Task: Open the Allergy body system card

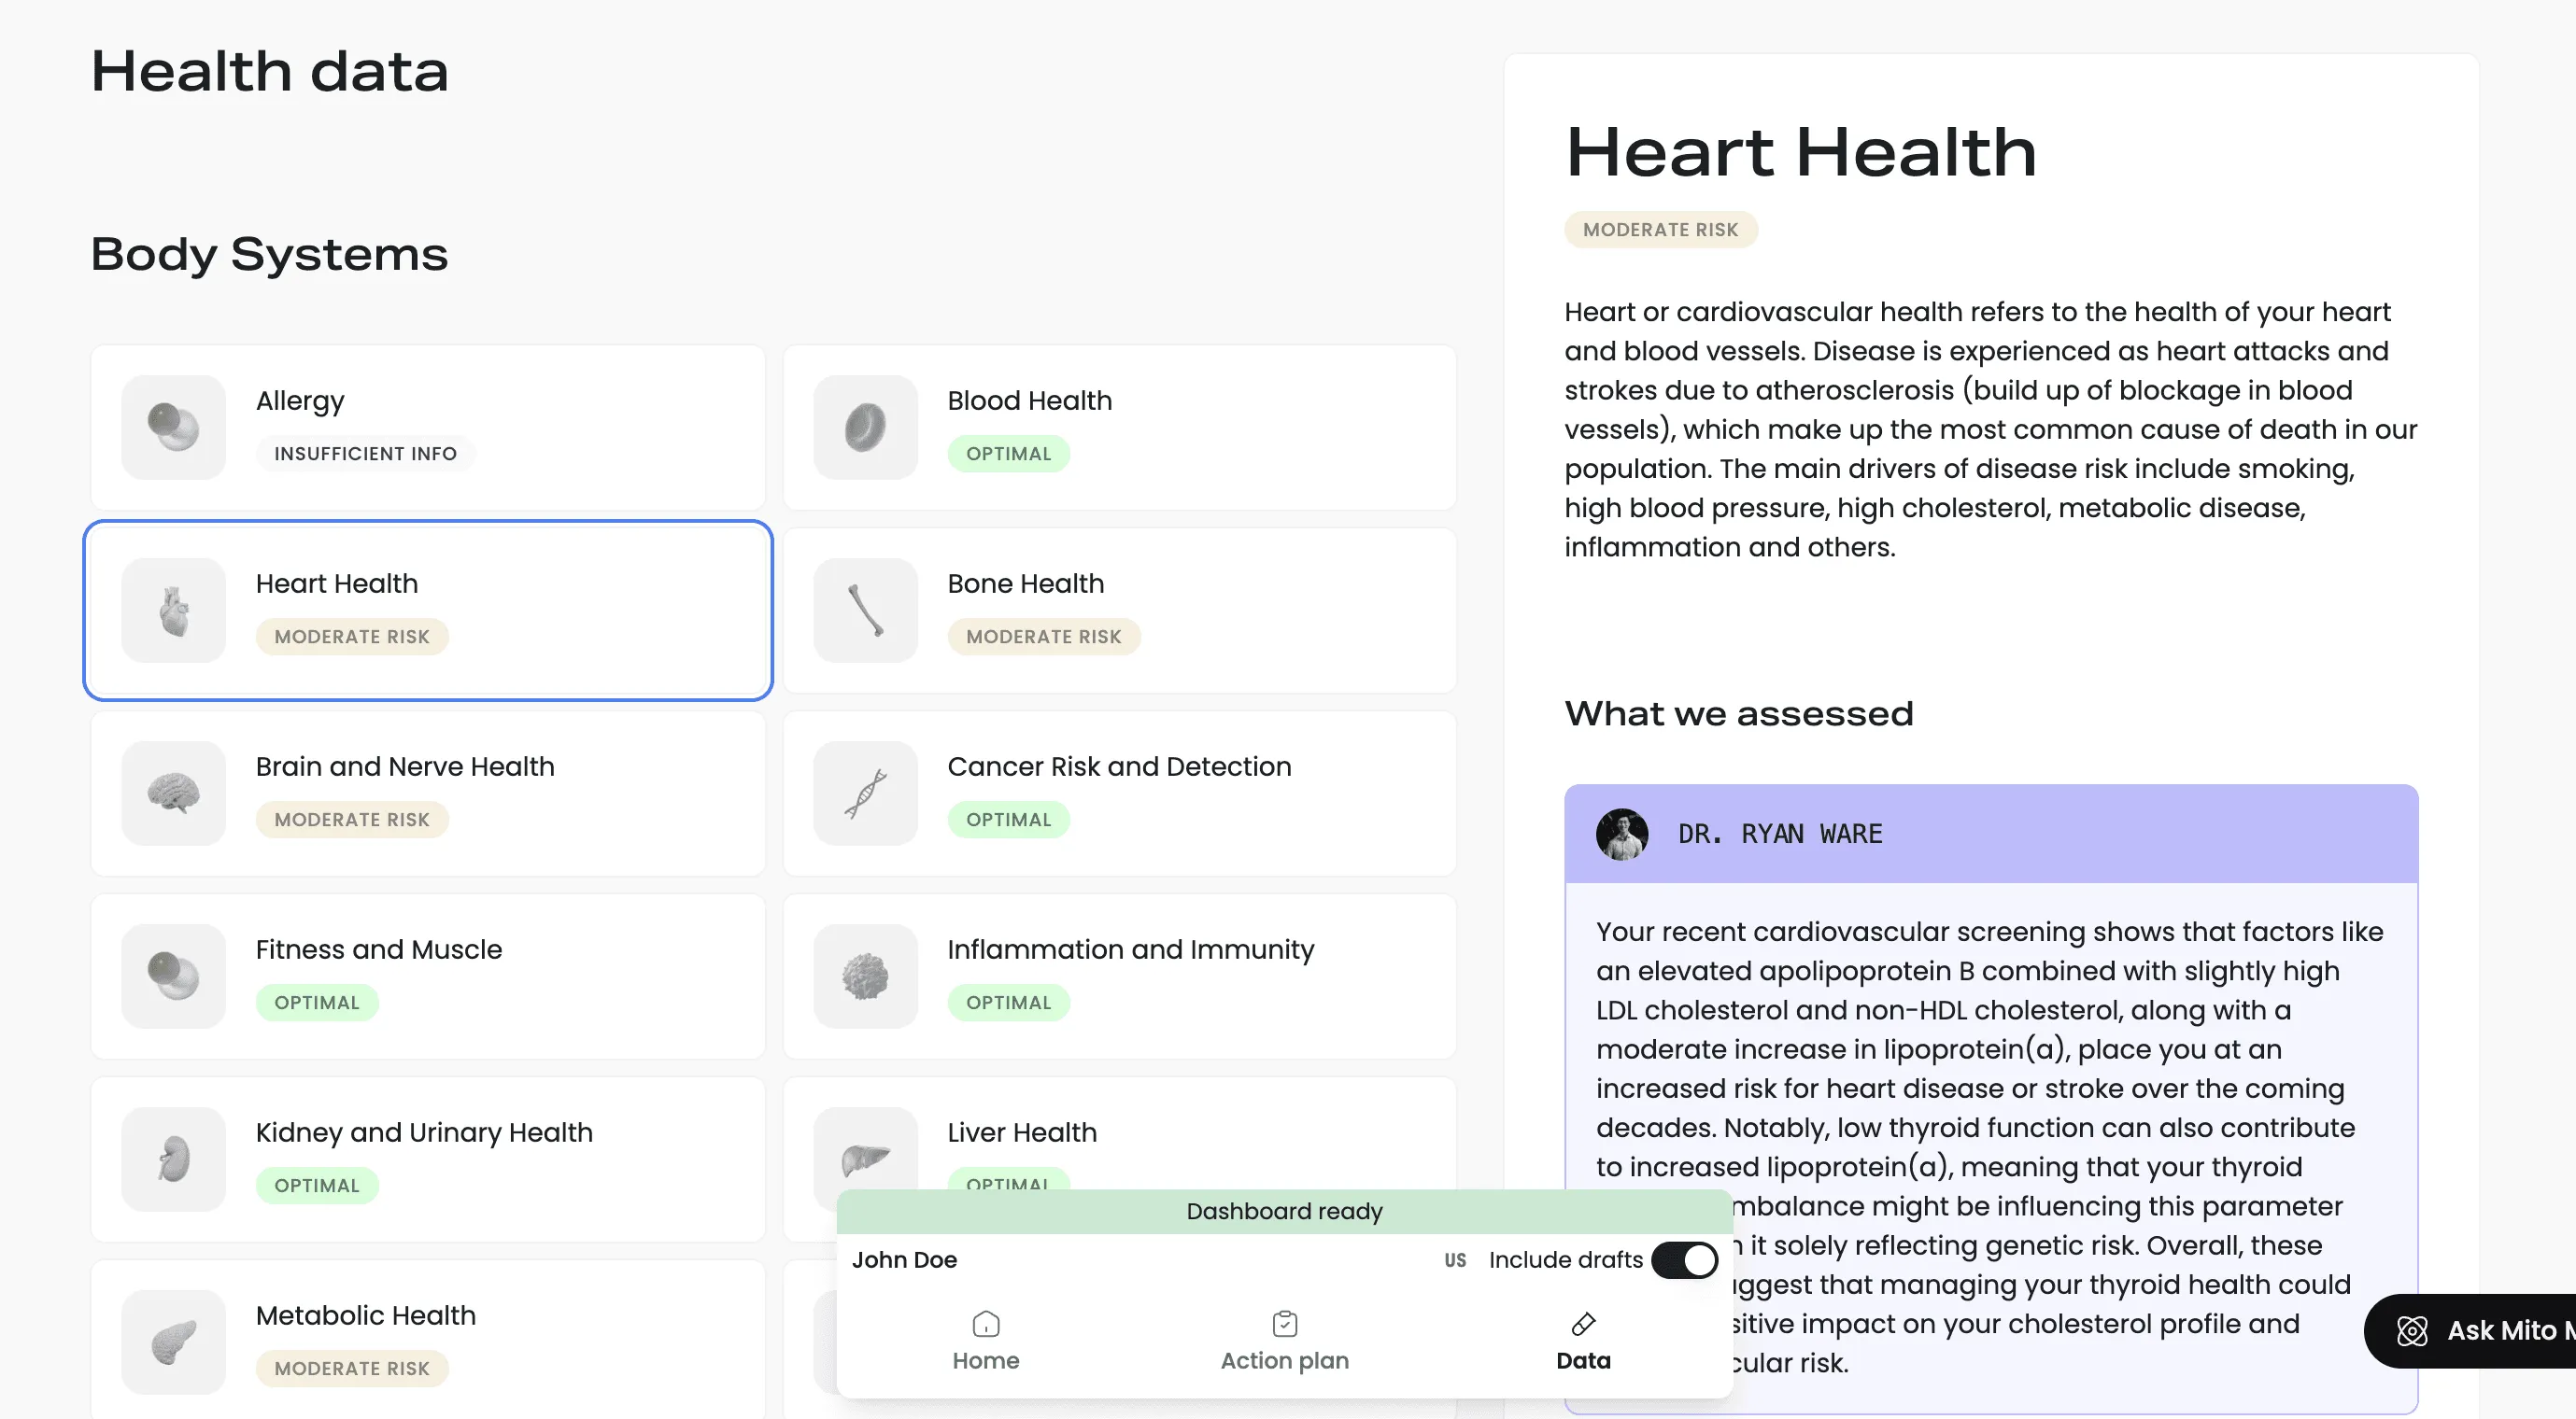Action: click(427, 427)
